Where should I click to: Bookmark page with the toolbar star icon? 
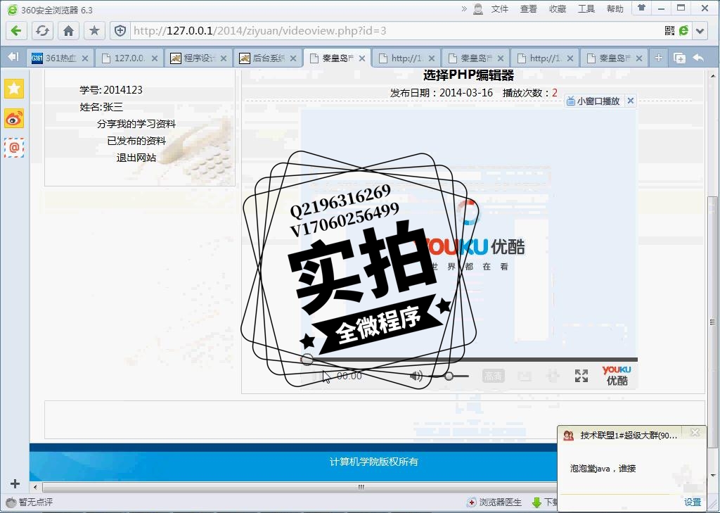point(94,31)
